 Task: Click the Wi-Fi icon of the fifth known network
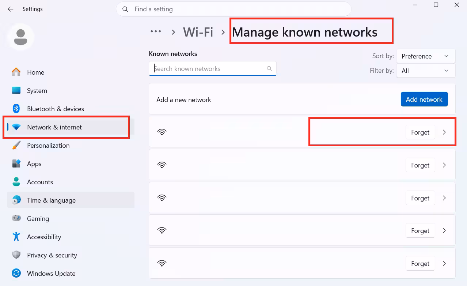pyautogui.click(x=162, y=263)
